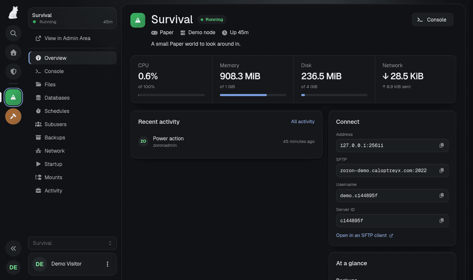Image resolution: width=473 pixels, height=280 pixels.
Task: Click the Console button at top right
Action: click(432, 20)
